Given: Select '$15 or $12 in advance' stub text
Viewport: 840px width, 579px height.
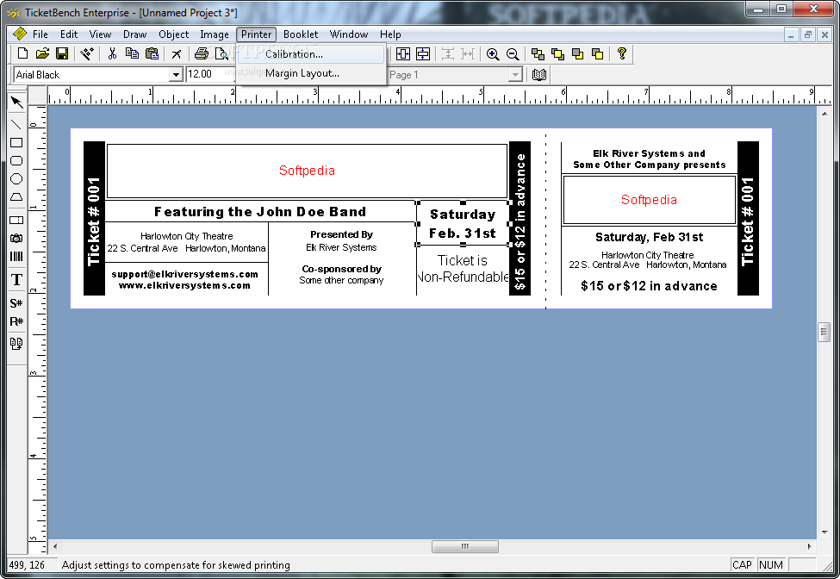Looking at the screenshot, I should (650, 286).
